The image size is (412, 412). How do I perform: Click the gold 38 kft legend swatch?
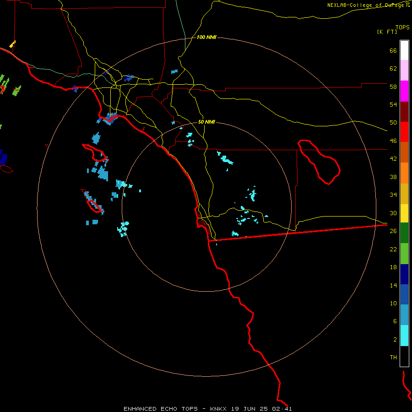click(x=404, y=194)
